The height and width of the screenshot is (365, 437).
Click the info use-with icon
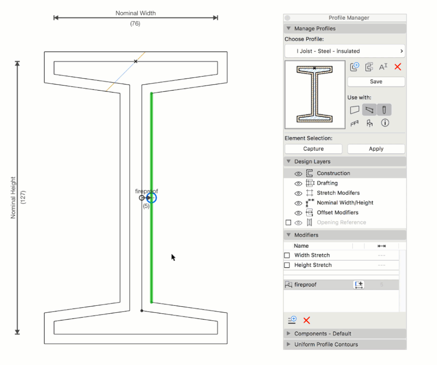click(x=385, y=123)
